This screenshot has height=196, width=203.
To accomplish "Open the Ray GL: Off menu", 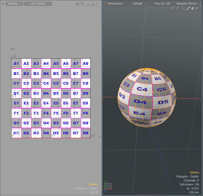I will (163, 4).
